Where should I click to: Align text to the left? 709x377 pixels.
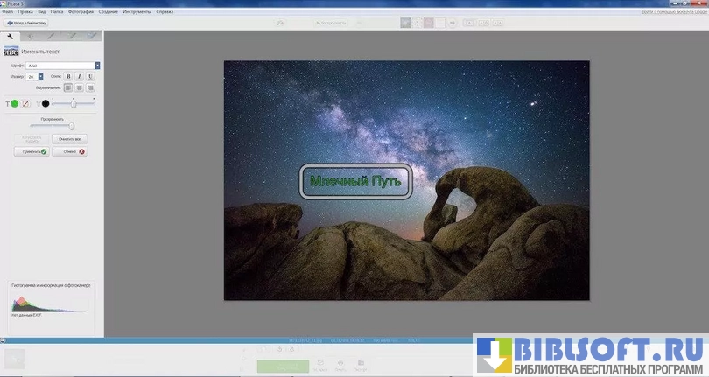point(68,87)
